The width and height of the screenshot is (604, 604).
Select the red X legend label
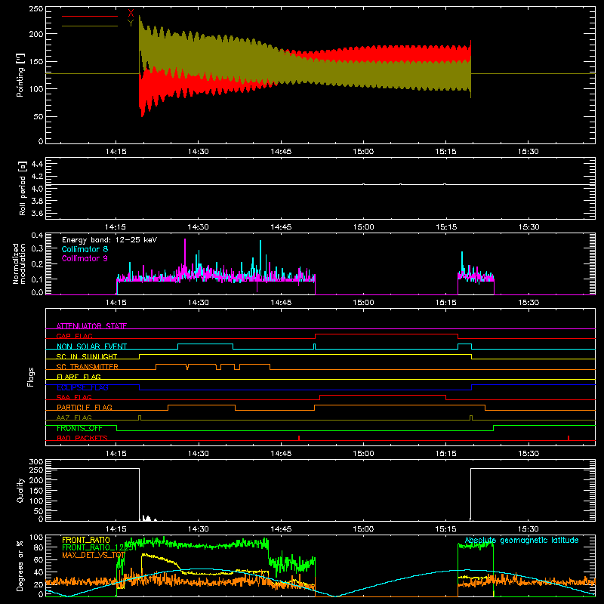click(131, 13)
